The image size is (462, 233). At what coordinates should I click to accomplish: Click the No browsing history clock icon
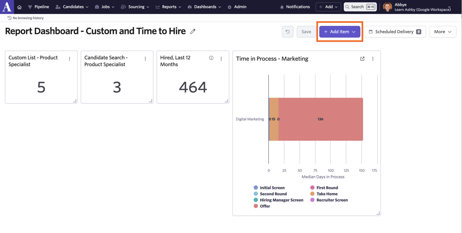pos(9,18)
